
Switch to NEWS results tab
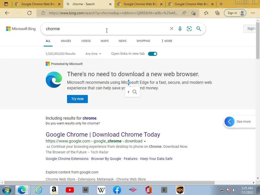(123, 41)
